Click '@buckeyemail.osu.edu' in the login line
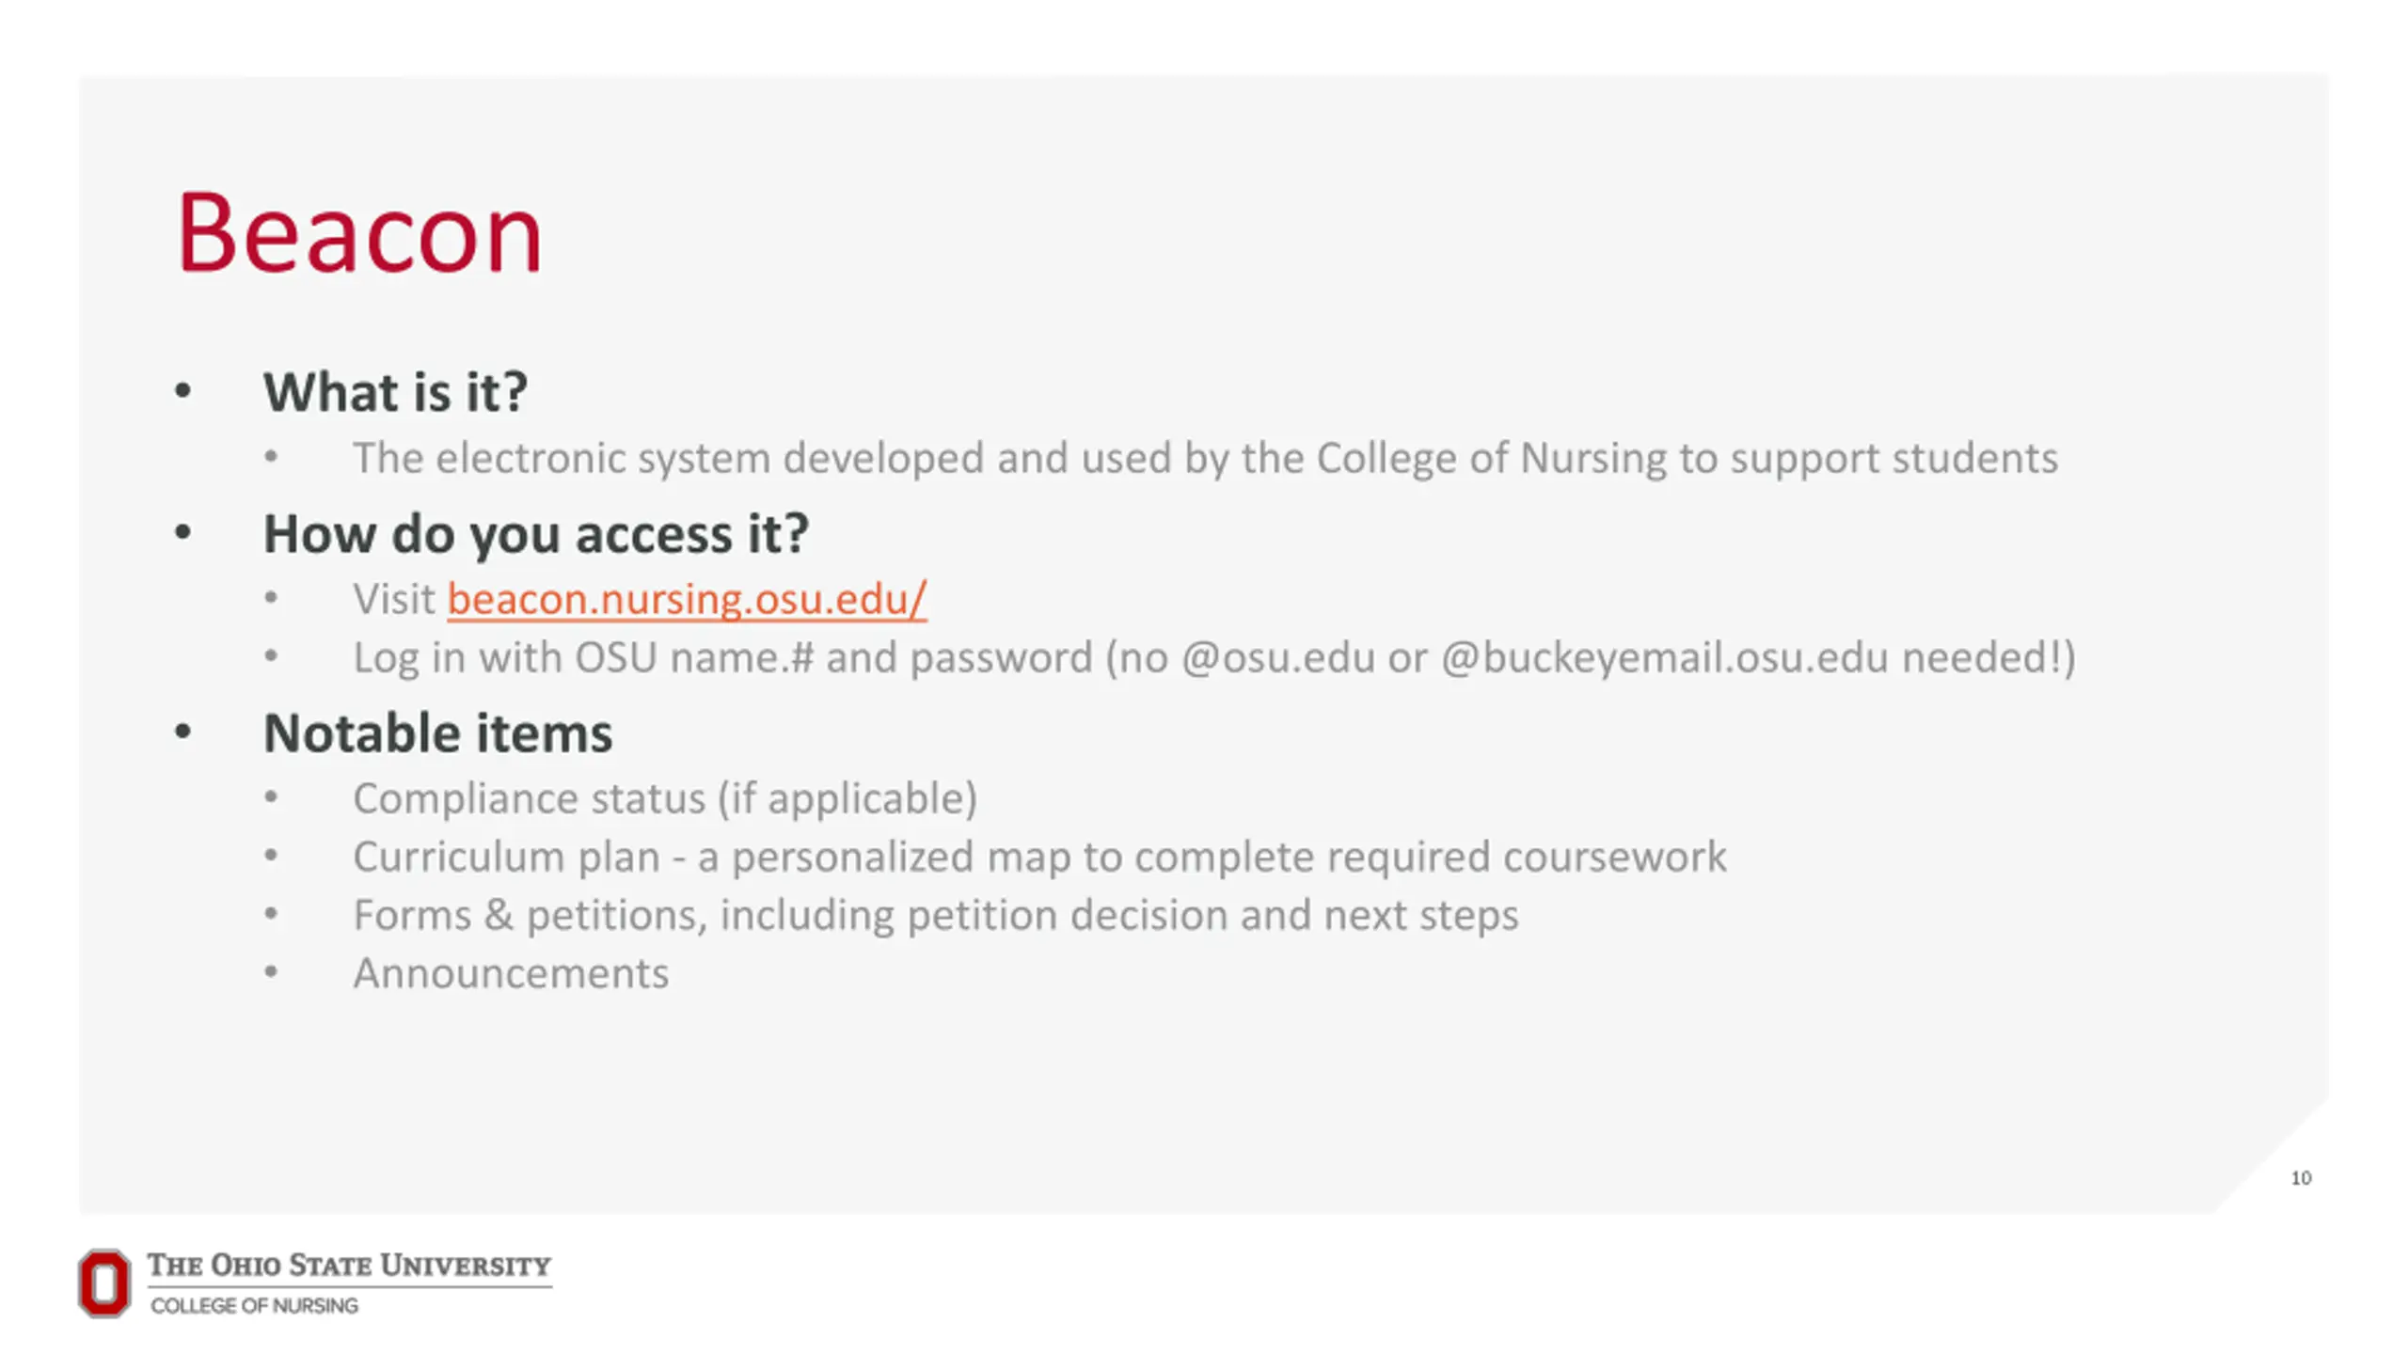2408x1354 pixels. pyautogui.click(x=1664, y=657)
